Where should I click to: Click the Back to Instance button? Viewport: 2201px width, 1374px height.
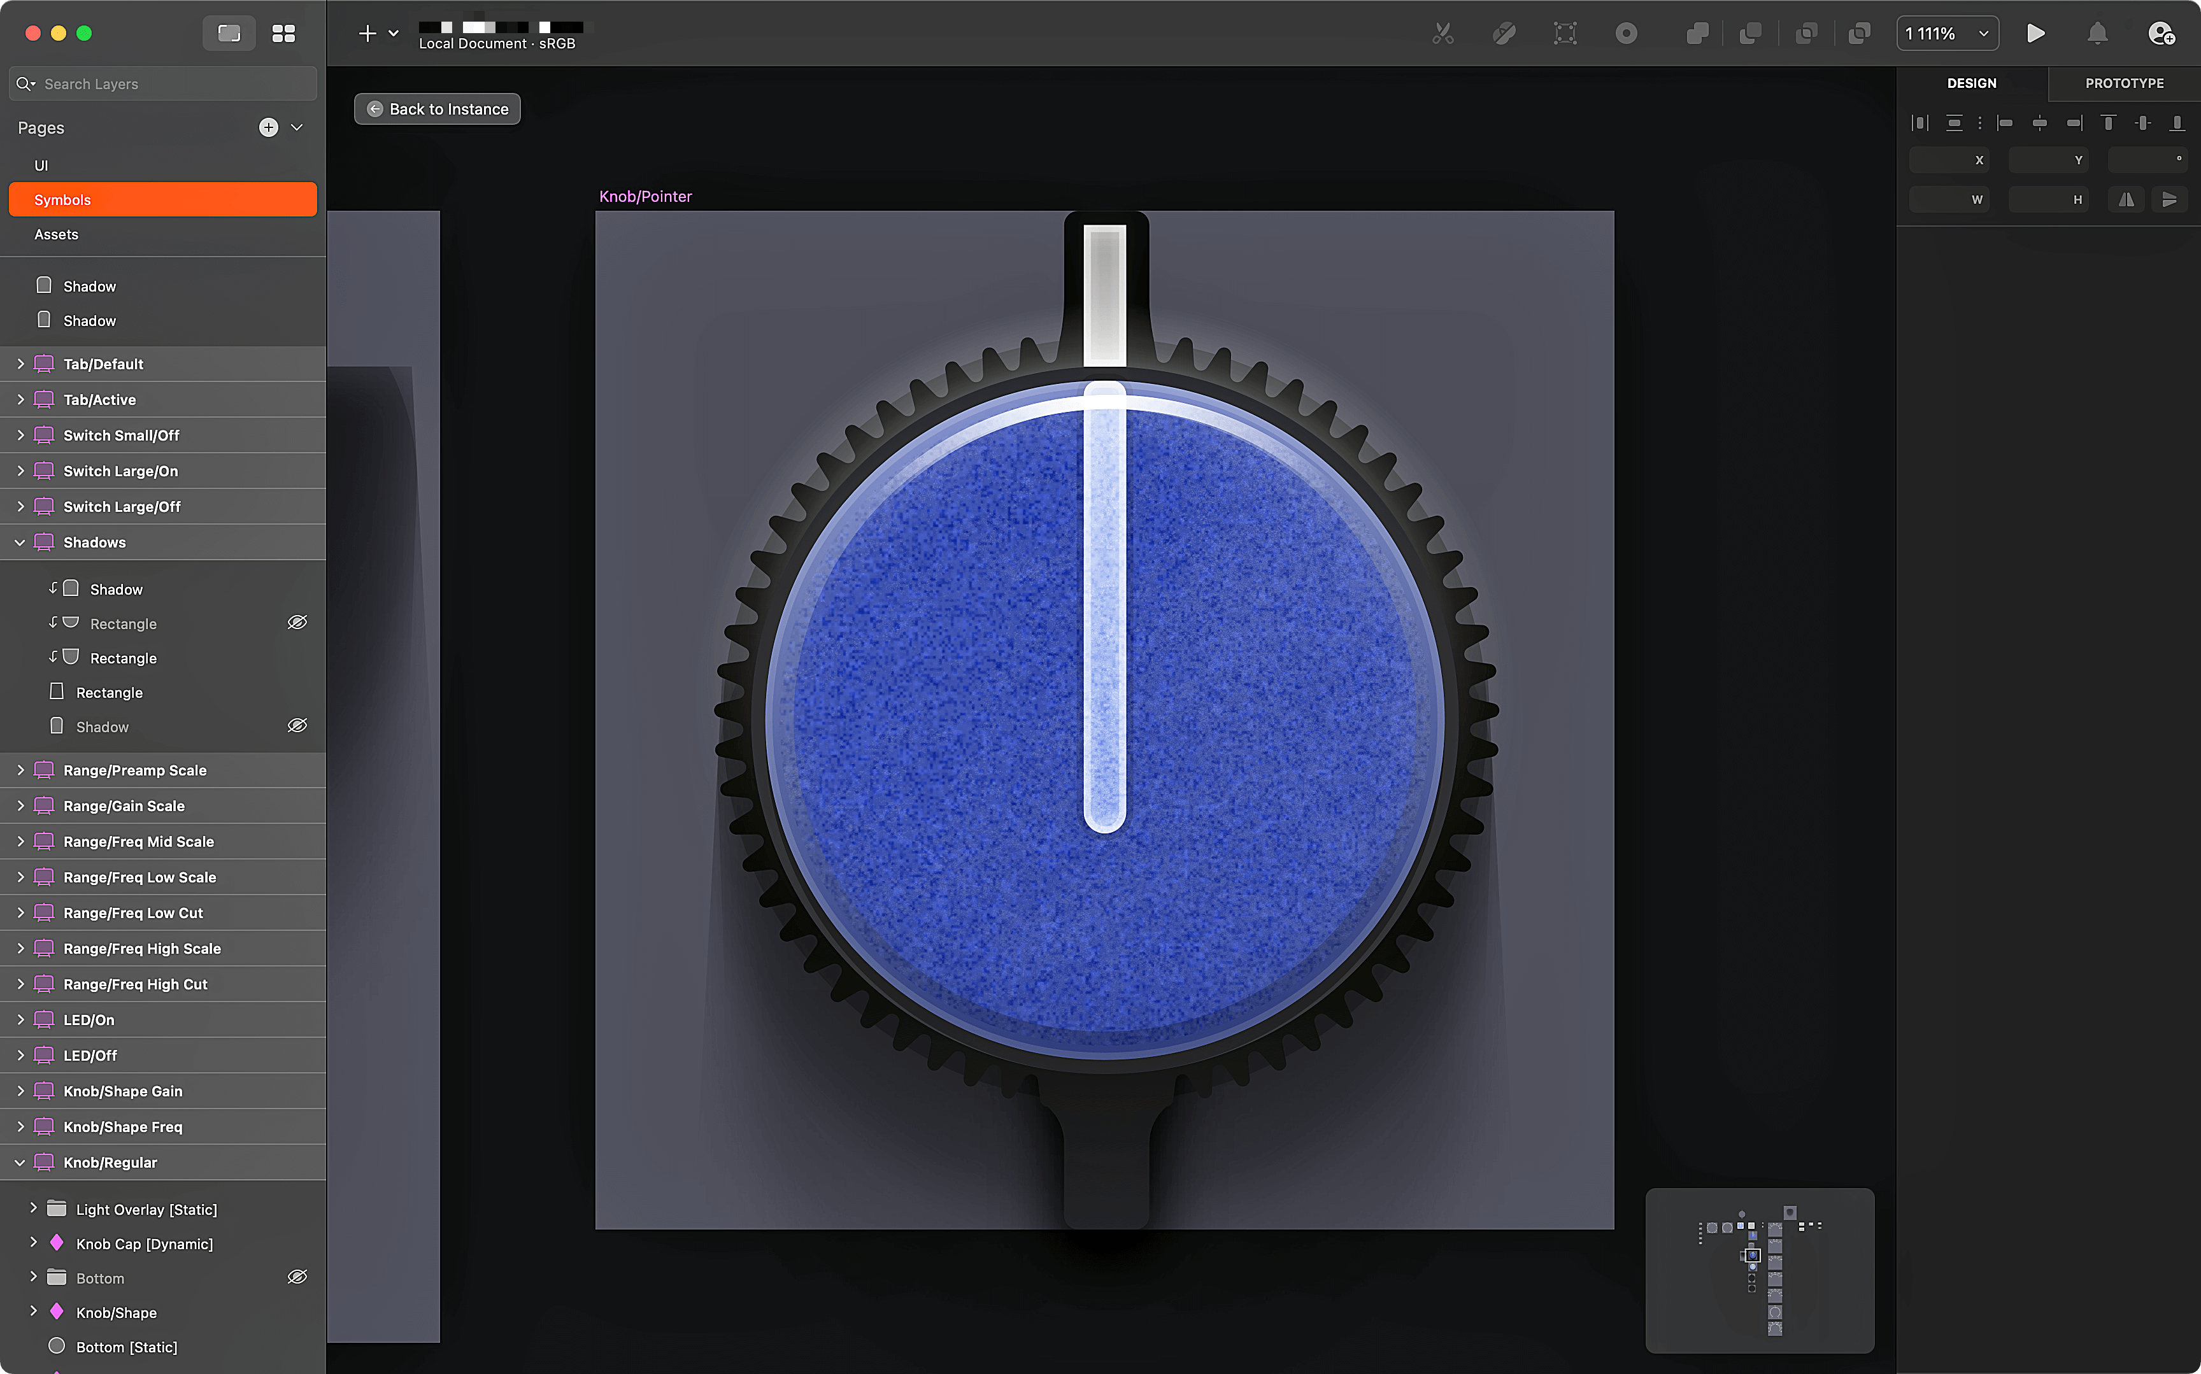[x=437, y=108]
